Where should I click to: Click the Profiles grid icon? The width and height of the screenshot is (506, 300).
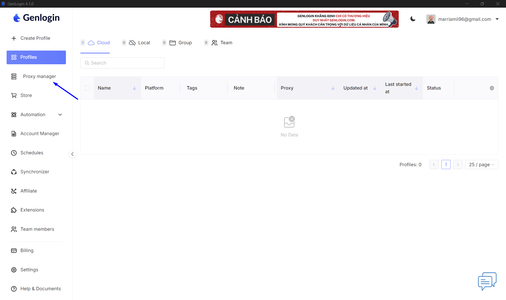pyautogui.click(x=14, y=57)
